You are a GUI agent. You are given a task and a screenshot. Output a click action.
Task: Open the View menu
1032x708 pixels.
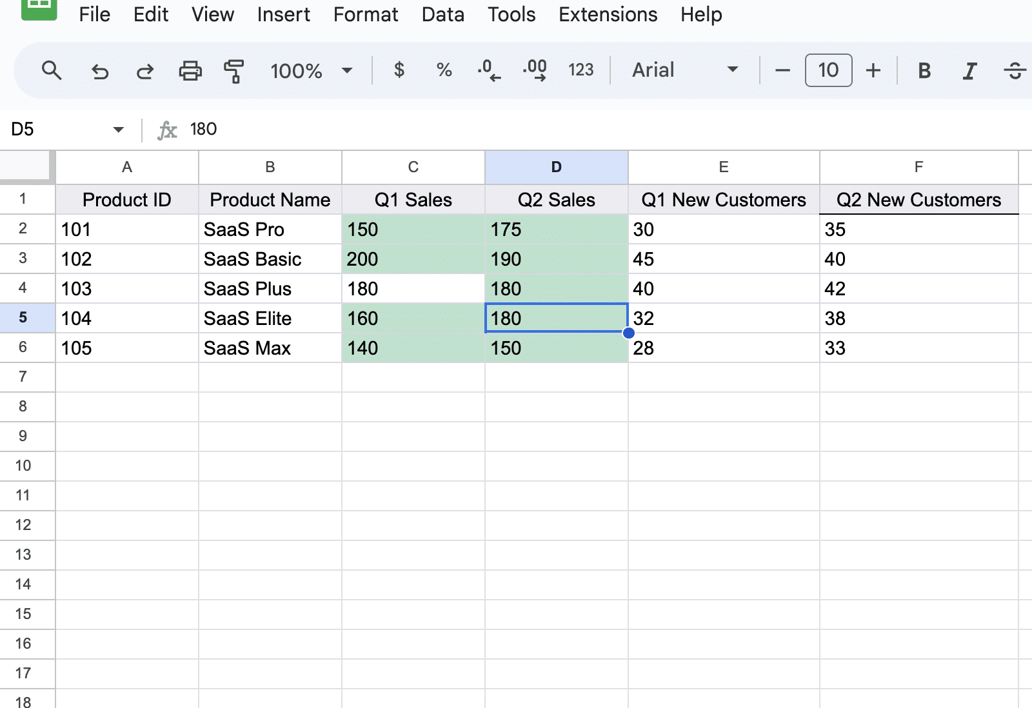(213, 14)
